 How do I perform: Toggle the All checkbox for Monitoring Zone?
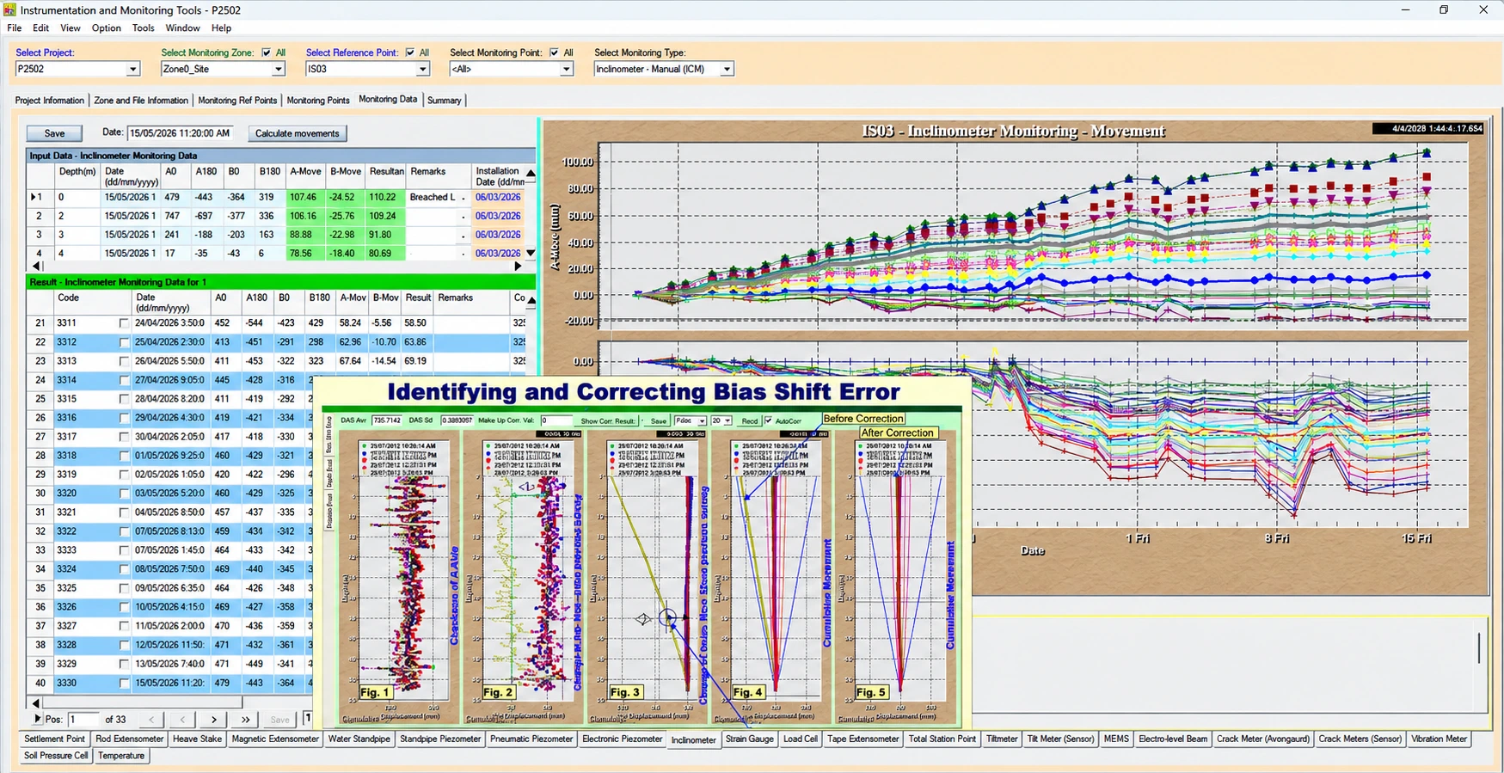266,52
